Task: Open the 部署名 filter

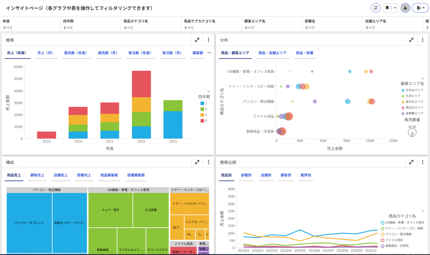Action: [332, 24]
